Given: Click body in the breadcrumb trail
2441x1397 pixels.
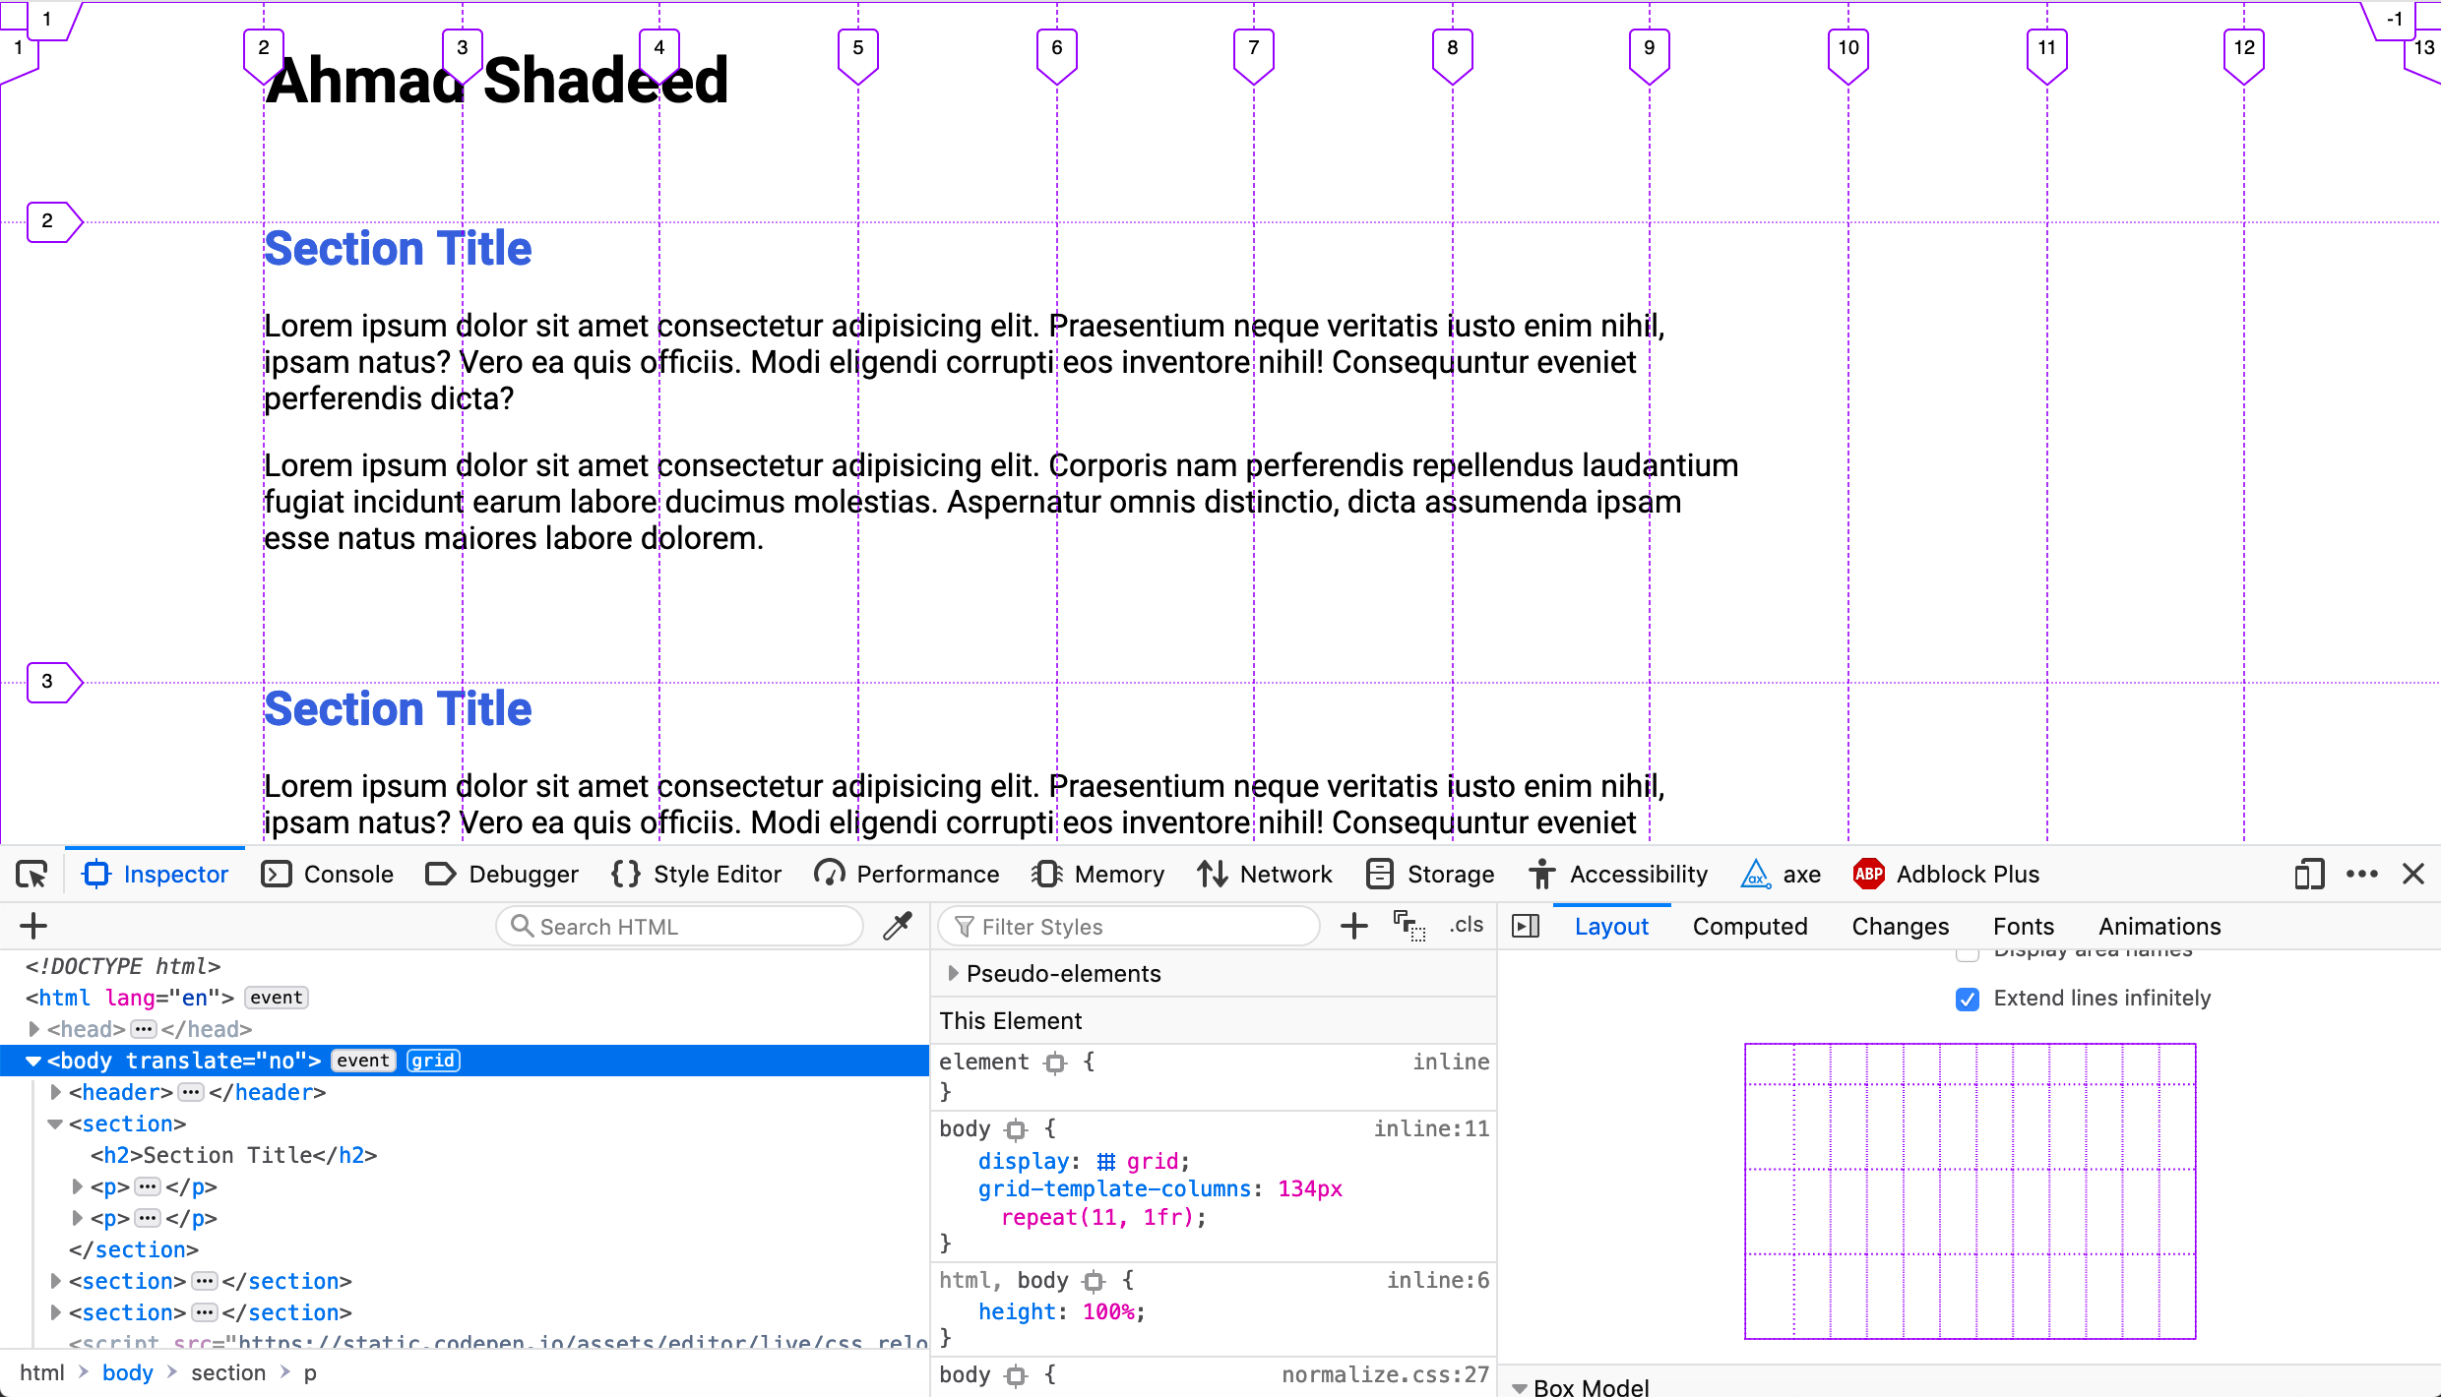Looking at the screenshot, I should pyautogui.click(x=128, y=1372).
